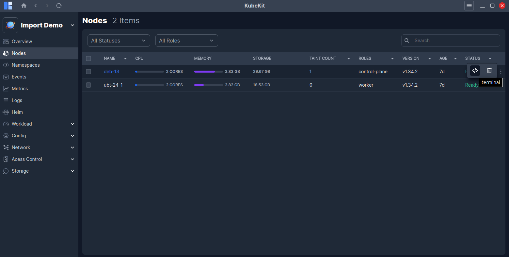Check the select-all checkbox in table header
The height and width of the screenshot is (257, 509).
tap(88, 58)
